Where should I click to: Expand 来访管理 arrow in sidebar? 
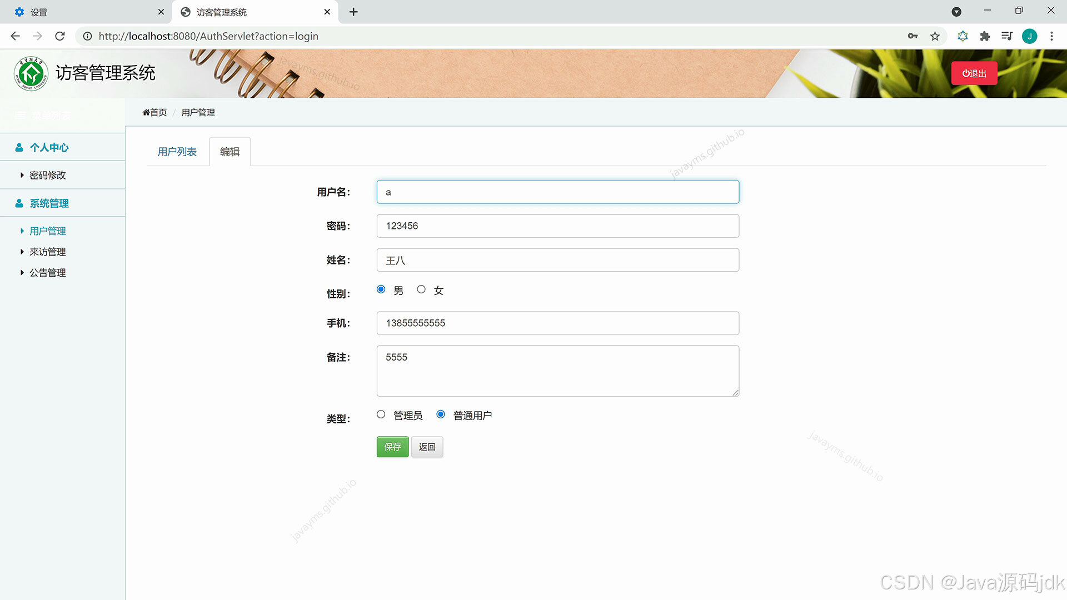pos(22,252)
